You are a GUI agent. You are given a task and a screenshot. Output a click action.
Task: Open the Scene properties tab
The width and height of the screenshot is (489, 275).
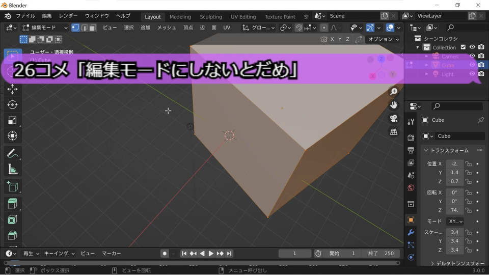click(411, 175)
